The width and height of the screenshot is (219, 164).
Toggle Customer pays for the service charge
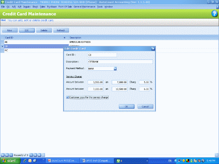click(x=67, y=98)
